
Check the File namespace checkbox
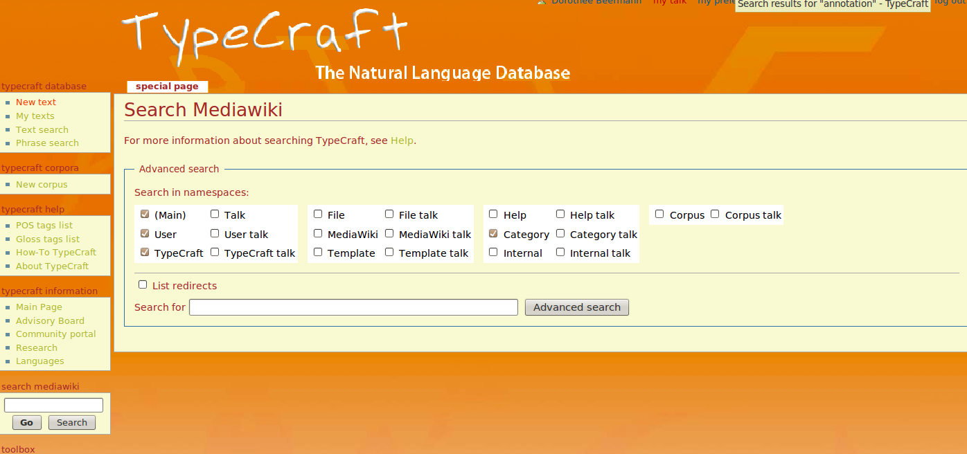[318, 215]
